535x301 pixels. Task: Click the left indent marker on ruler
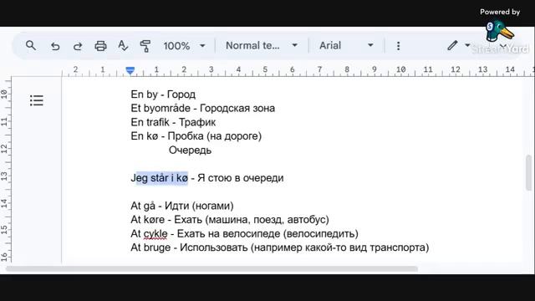(x=130, y=70)
